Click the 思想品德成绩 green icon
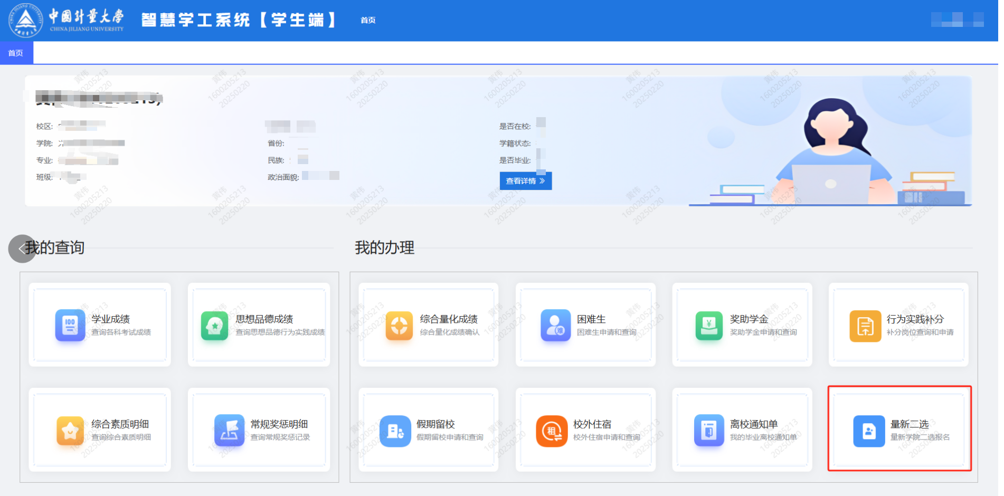The image size is (1004, 496). pyautogui.click(x=214, y=326)
